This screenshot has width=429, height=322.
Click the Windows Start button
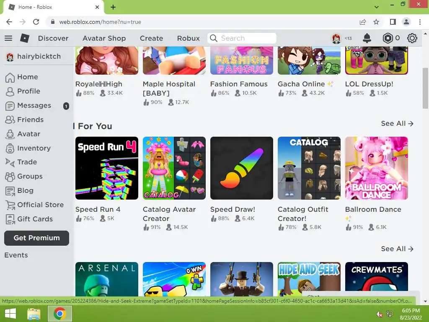(10, 314)
